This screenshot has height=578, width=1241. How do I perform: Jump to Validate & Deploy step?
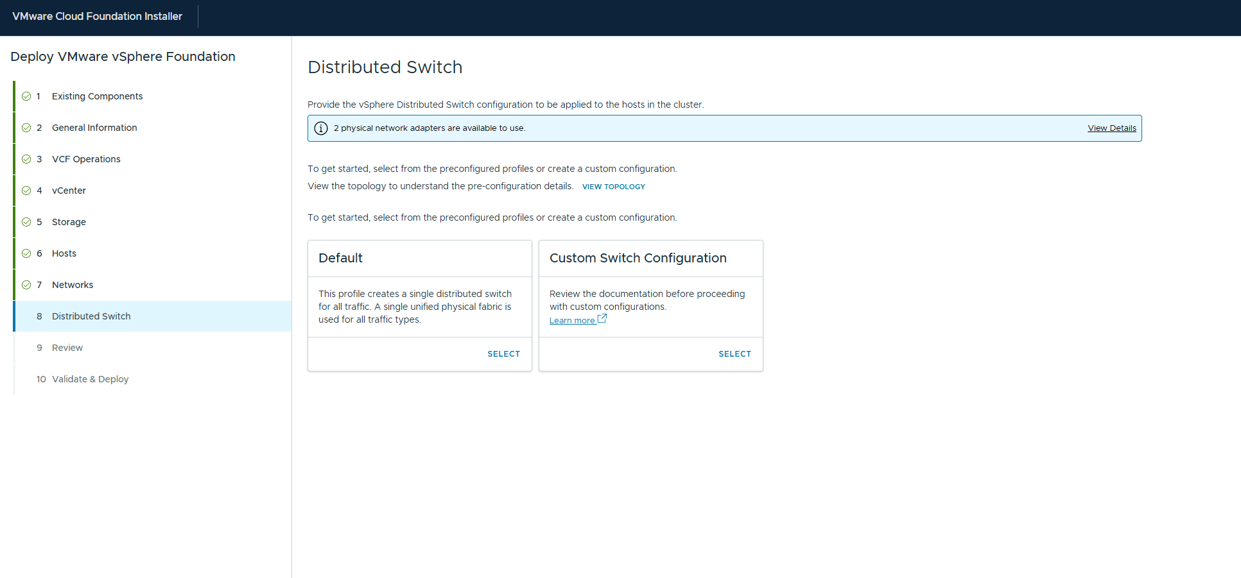(90, 379)
